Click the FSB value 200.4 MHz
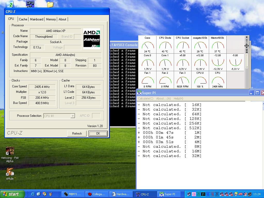The image size is (264, 198). pos(42,98)
